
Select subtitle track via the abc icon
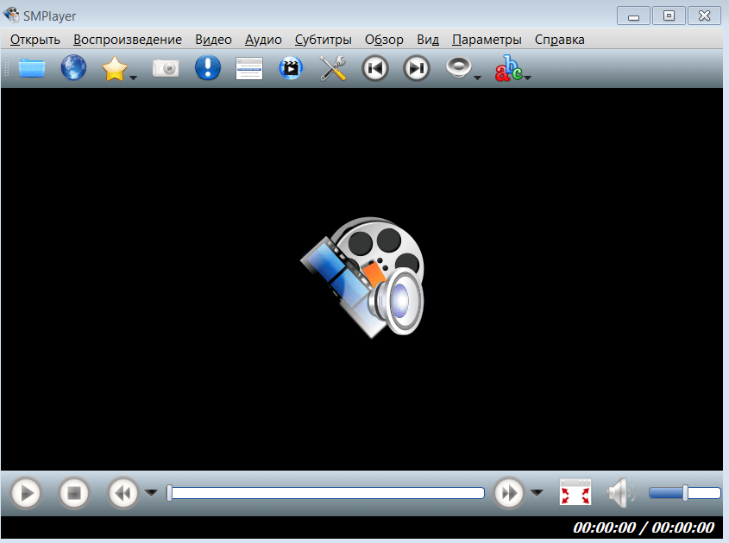point(509,68)
